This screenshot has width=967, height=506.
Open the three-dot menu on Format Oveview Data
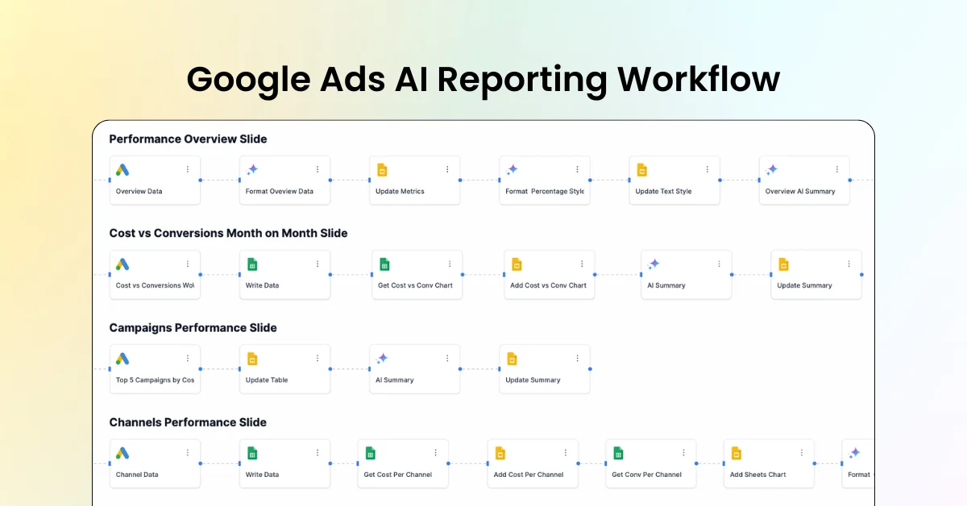(x=317, y=169)
